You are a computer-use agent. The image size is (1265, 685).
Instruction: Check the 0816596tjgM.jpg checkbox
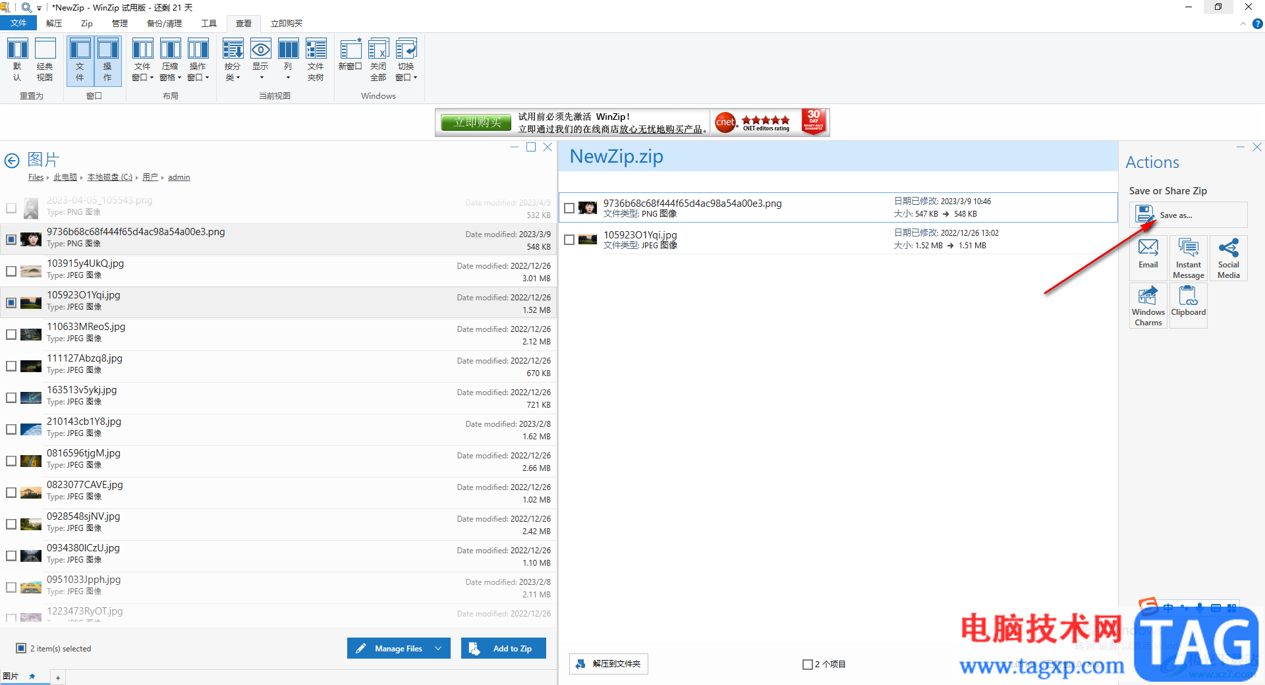pyautogui.click(x=11, y=460)
